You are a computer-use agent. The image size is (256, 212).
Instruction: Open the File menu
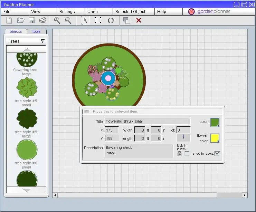pos(15,12)
